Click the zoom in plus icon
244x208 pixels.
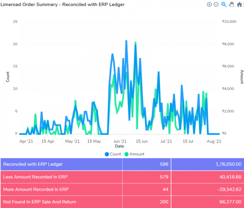(209, 4)
